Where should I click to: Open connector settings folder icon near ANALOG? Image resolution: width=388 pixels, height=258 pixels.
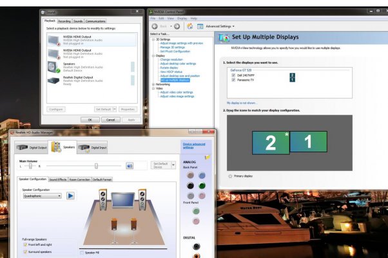[208, 157]
